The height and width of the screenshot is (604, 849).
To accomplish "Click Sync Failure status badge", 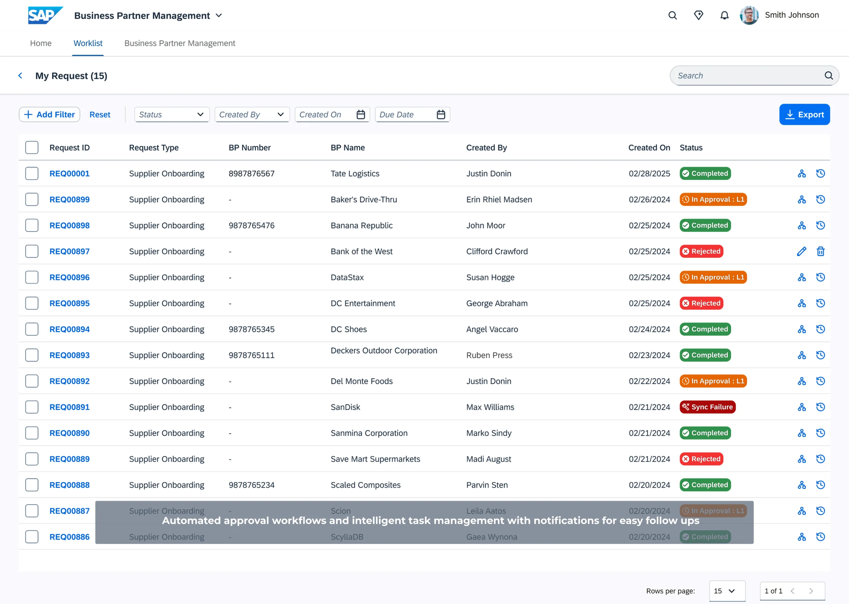I will click(707, 407).
